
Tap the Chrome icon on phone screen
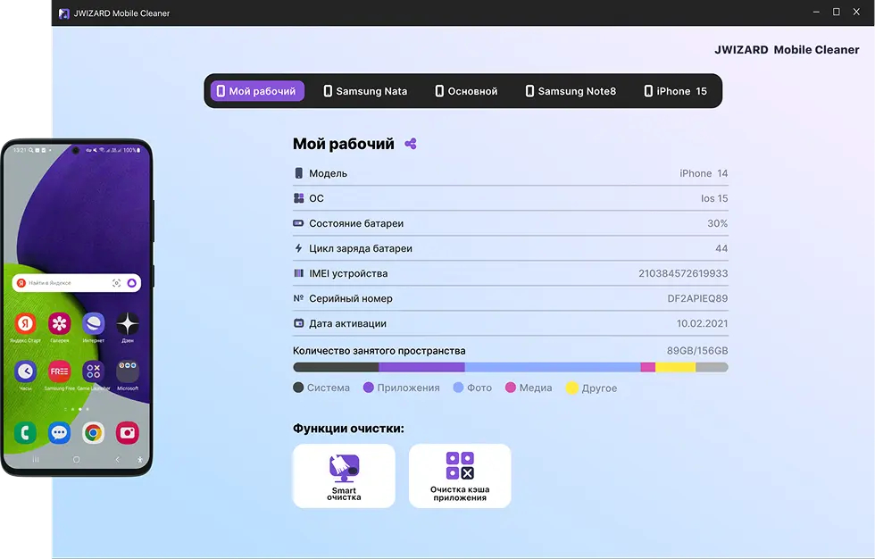pos(93,433)
